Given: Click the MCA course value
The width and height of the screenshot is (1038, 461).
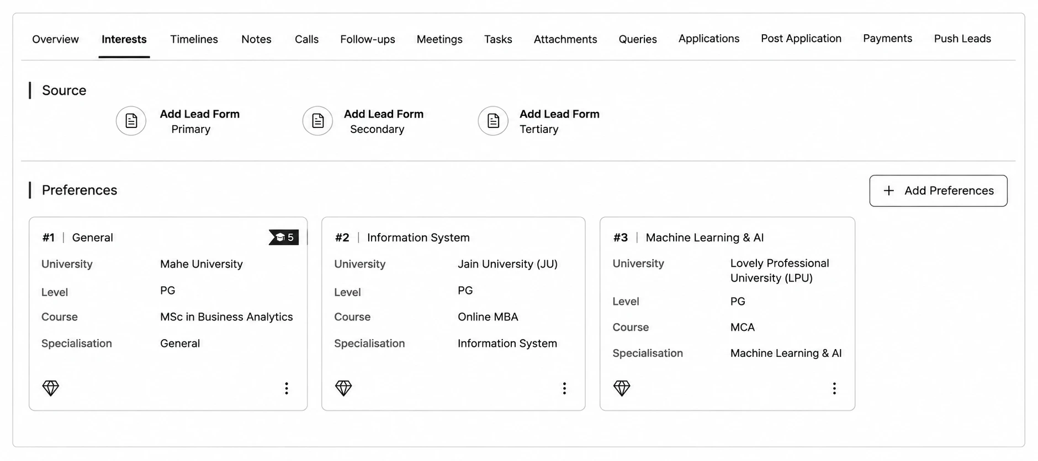Looking at the screenshot, I should click(743, 328).
